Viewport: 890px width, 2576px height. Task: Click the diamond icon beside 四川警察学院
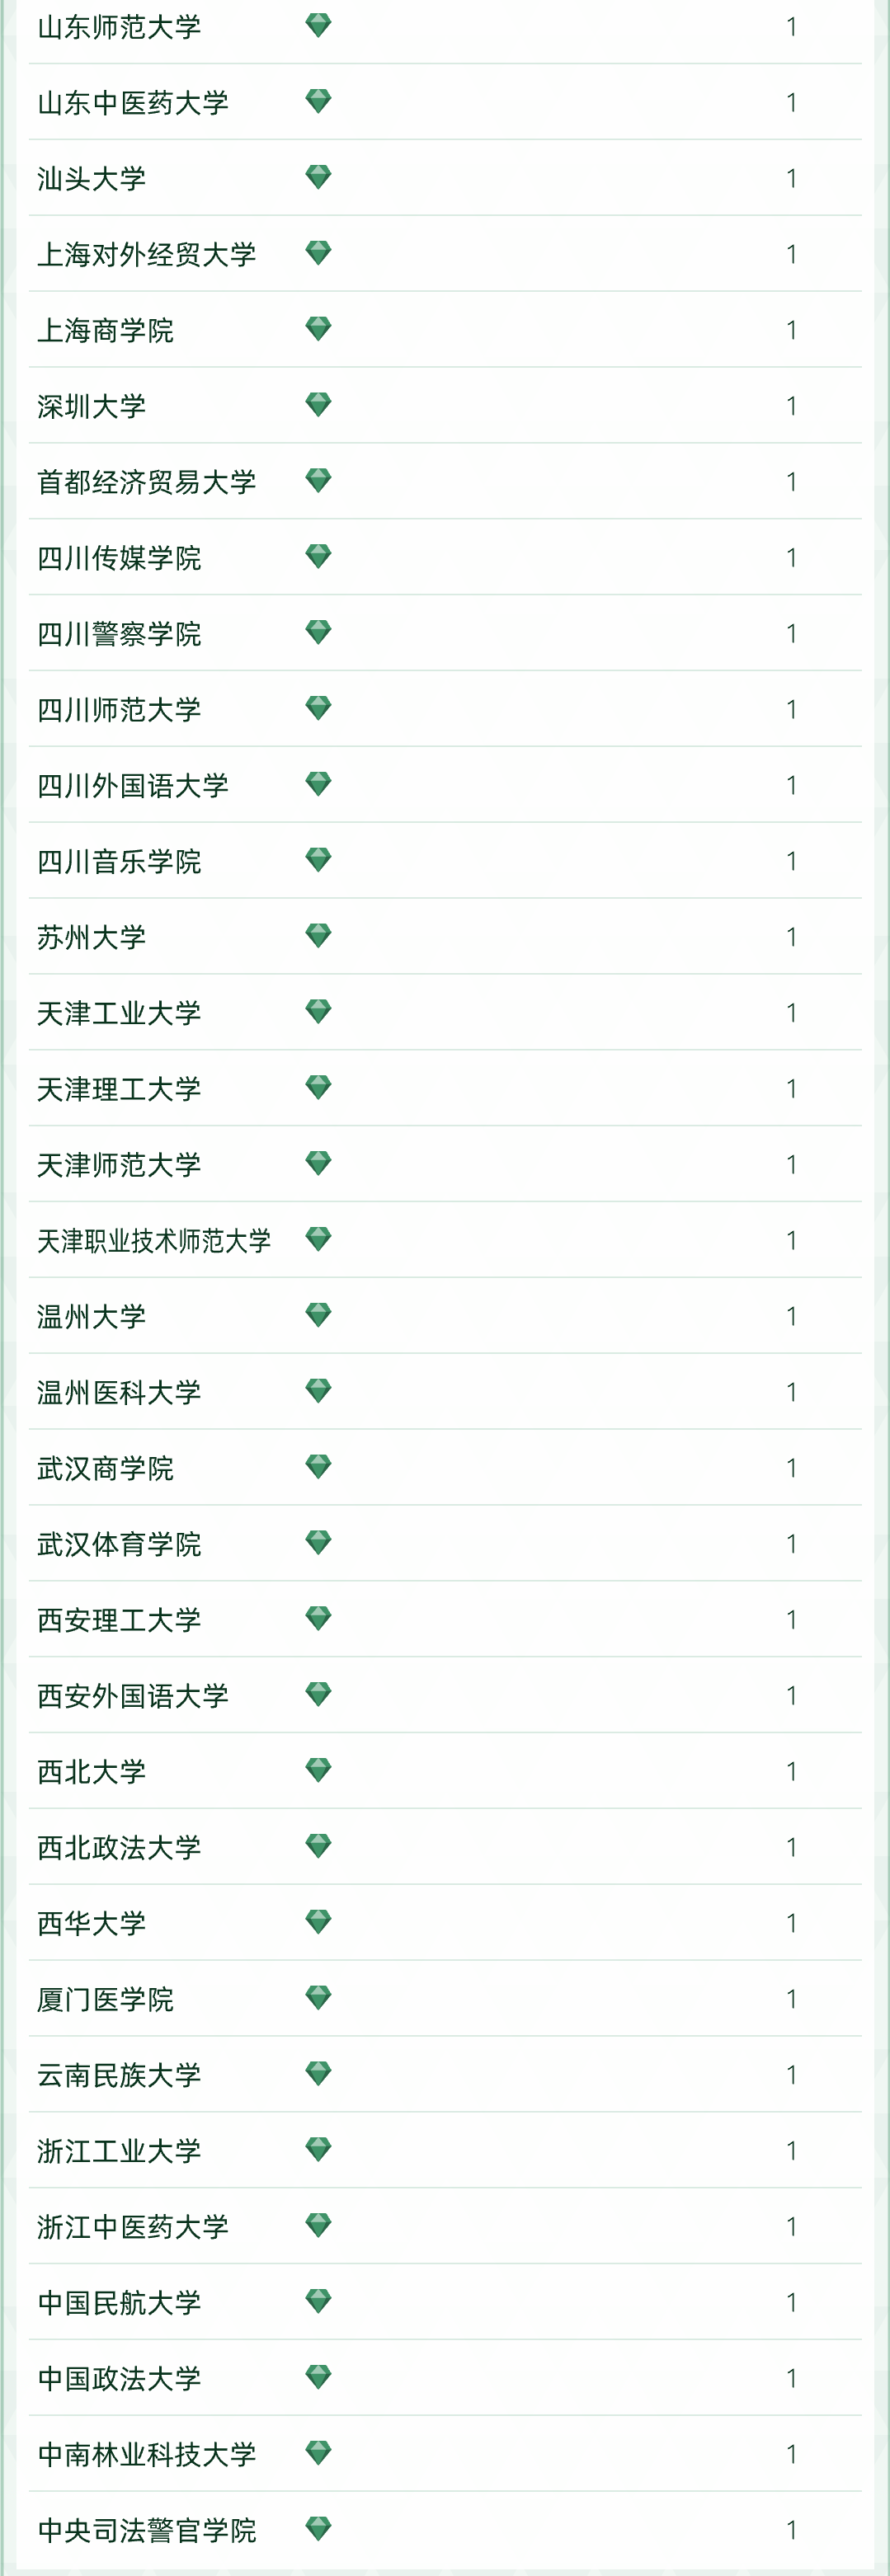point(318,633)
